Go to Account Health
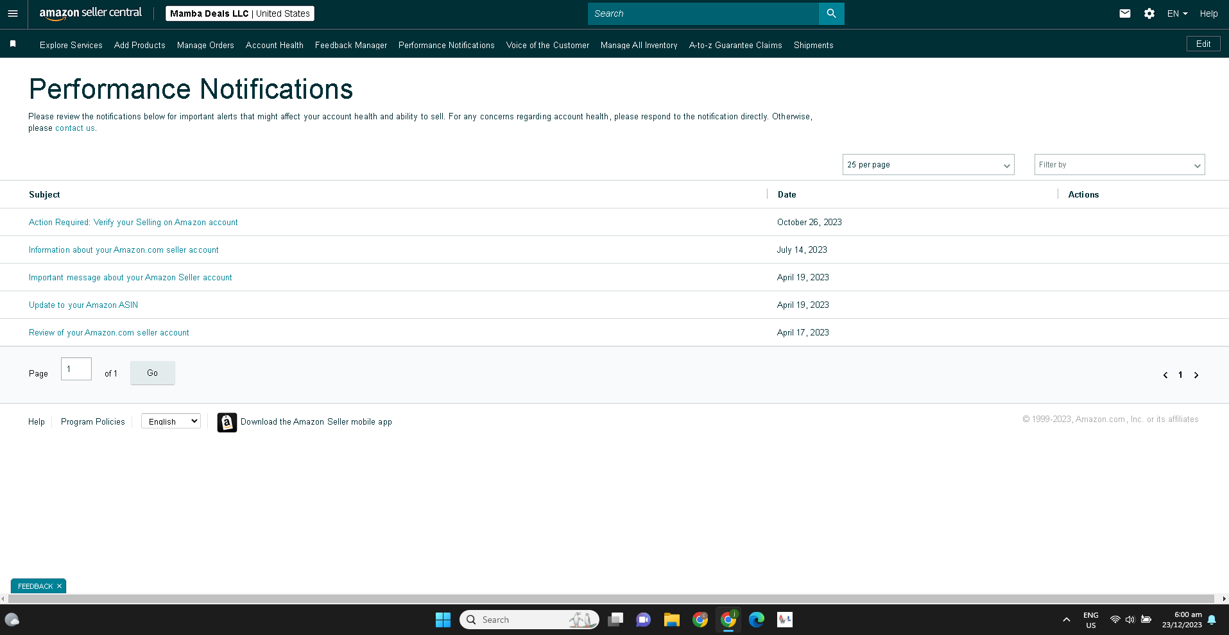1229x635 pixels. point(275,45)
